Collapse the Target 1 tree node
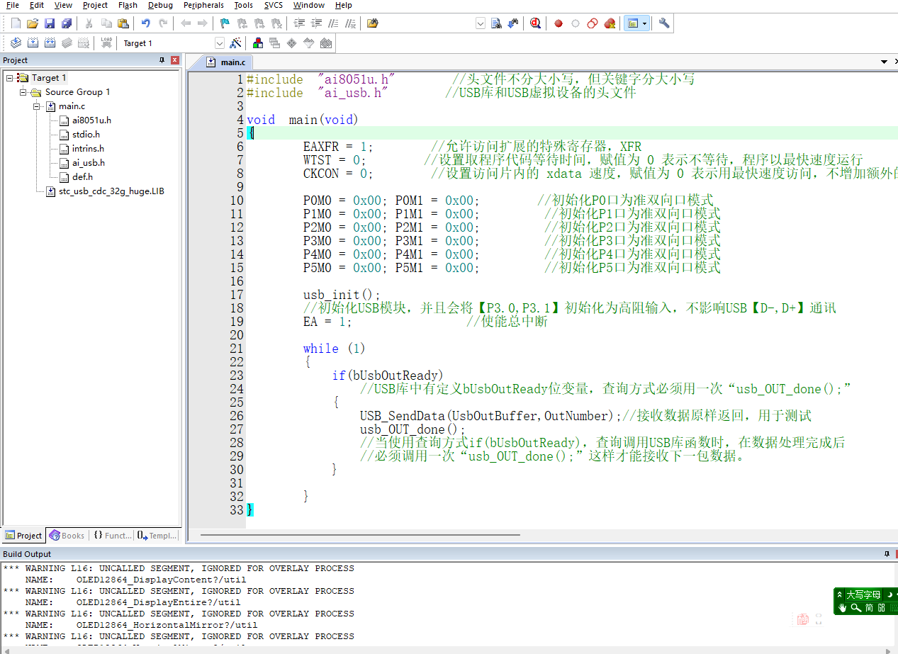Viewport: 898px width, 654px height. [x=9, y=78]
